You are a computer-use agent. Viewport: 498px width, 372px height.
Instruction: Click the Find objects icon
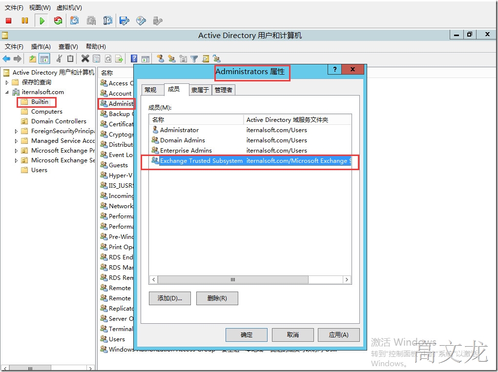[206, 59]
